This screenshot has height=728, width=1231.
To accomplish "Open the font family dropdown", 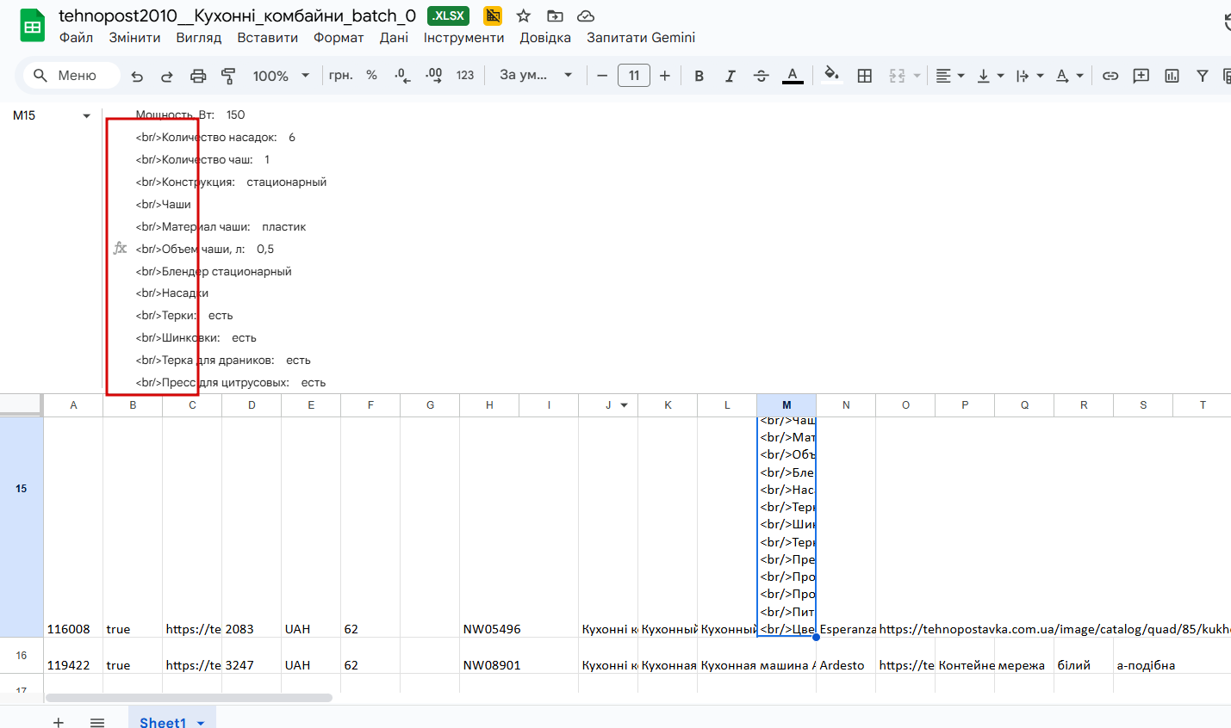I will [x=536, y=76].
